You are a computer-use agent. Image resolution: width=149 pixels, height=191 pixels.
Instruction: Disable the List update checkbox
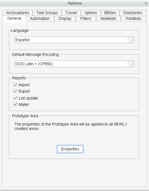tap(15, 98)
